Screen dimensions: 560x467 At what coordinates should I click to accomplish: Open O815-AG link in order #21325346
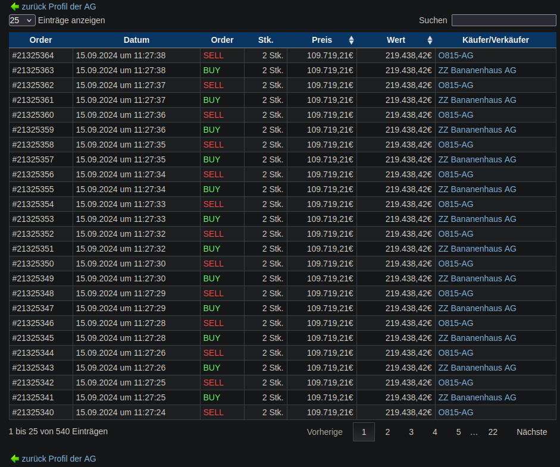456,323
